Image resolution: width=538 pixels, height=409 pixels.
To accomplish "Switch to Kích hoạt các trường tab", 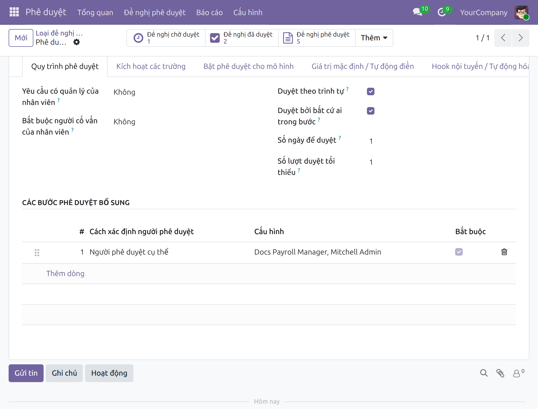I will pyautogui.click(x=151, y=66).
